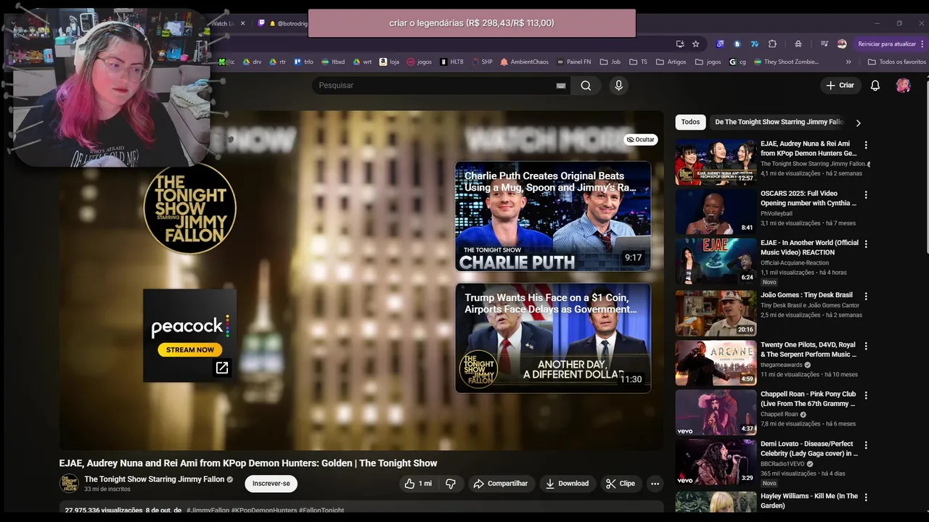
Task: Expand the Criar menu
Action: pos(840,86)
